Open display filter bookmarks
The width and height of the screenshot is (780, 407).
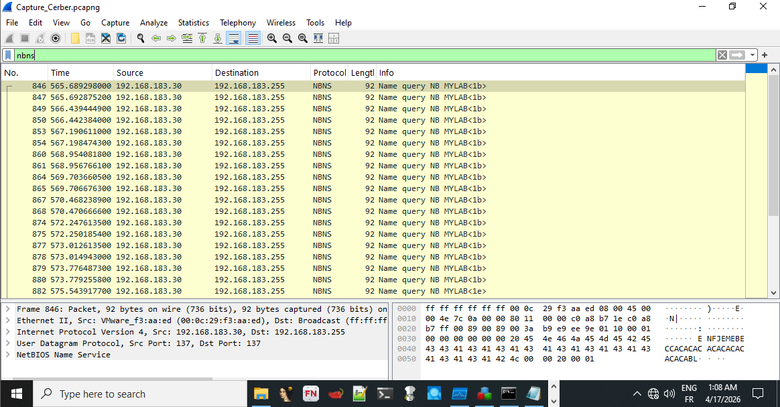8,55
